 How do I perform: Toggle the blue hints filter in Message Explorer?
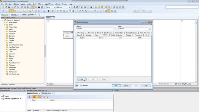click(40, 97)
